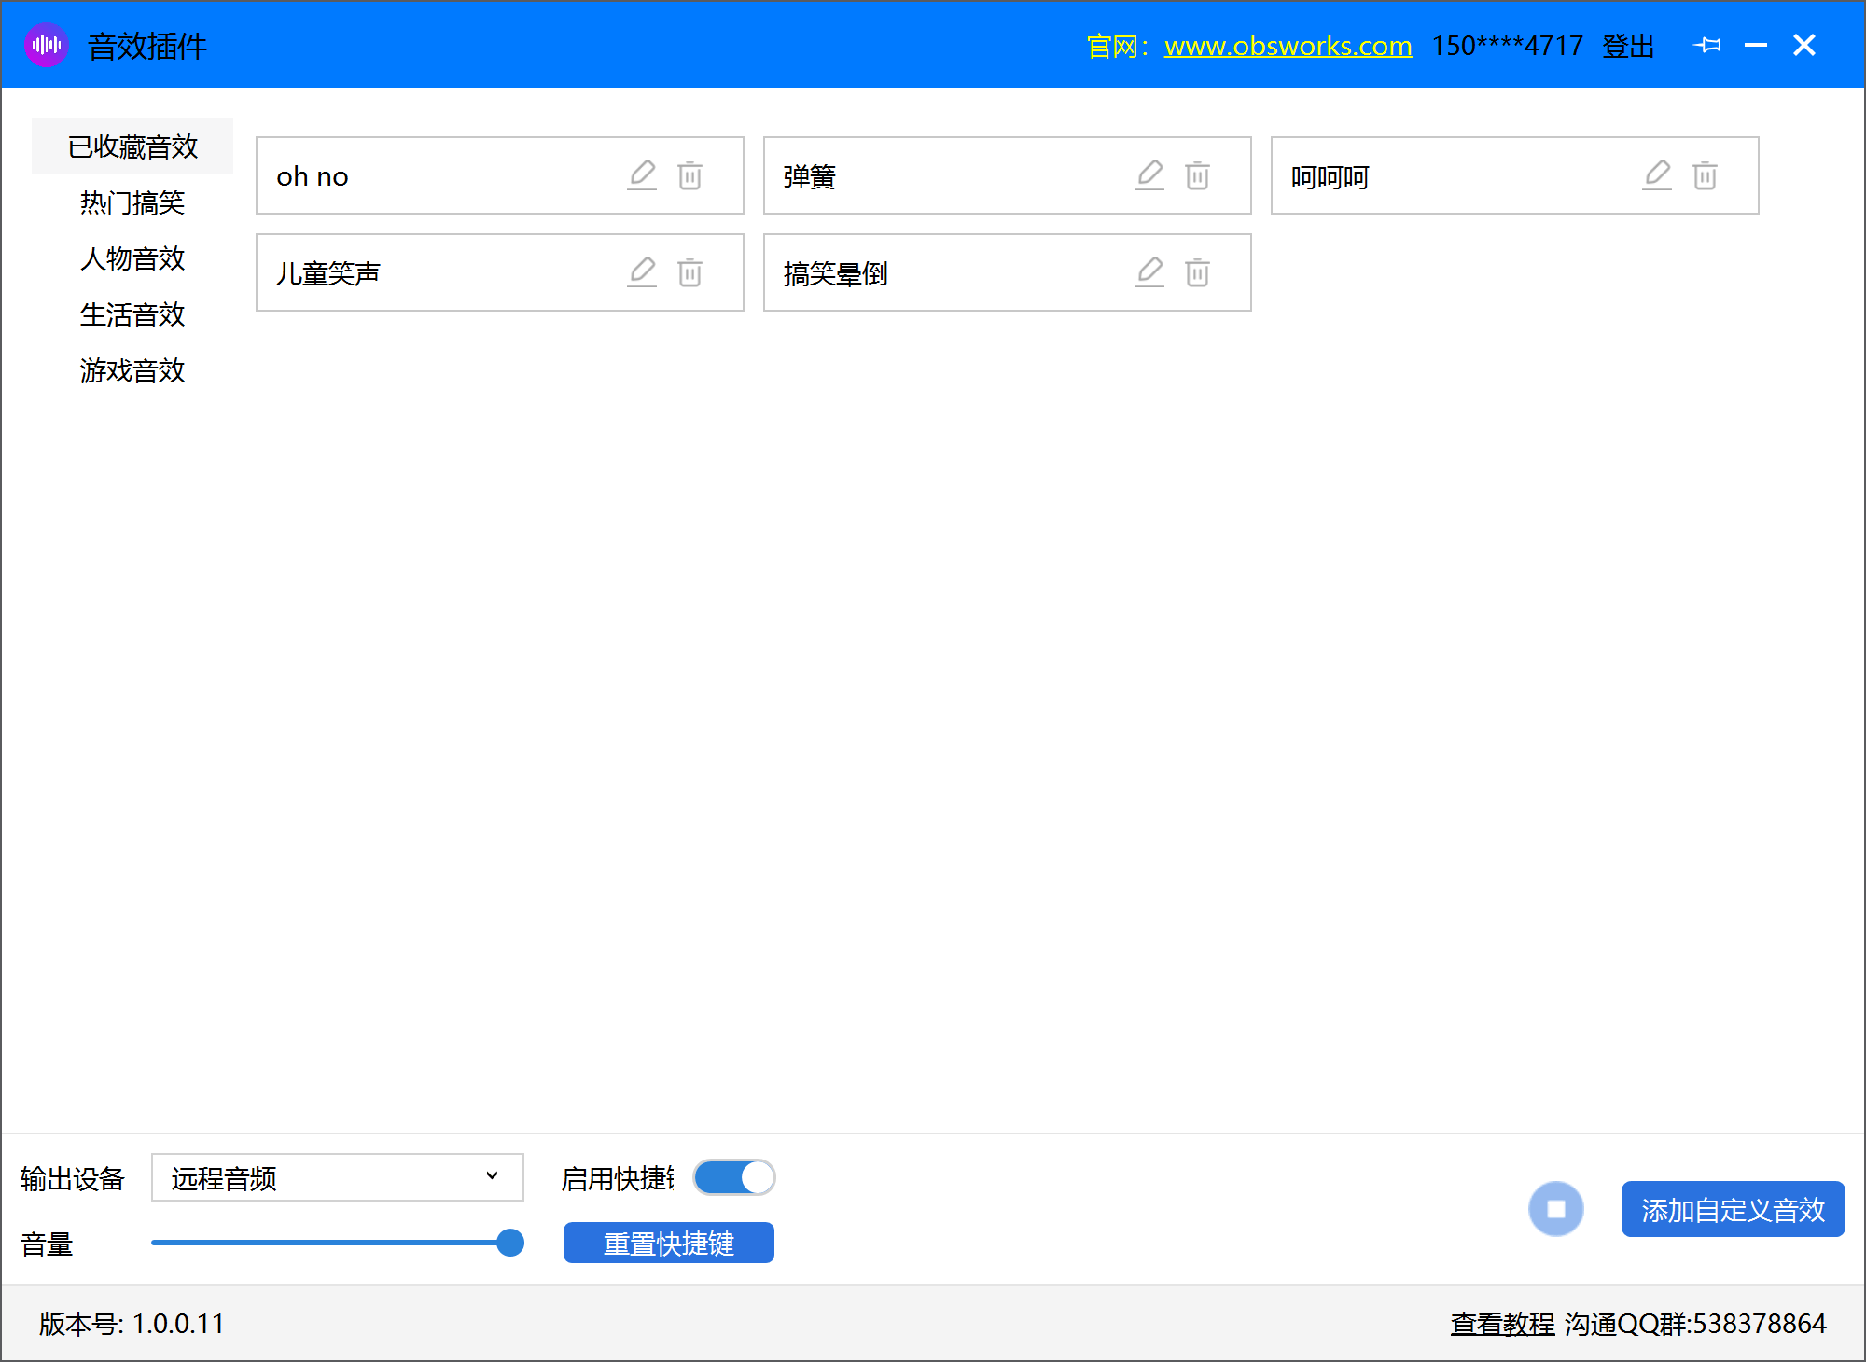Viewport: 1866px width, 1362px height.
Task: Click the 重置快捷键 button
Action: click(x=669, y=1243)
